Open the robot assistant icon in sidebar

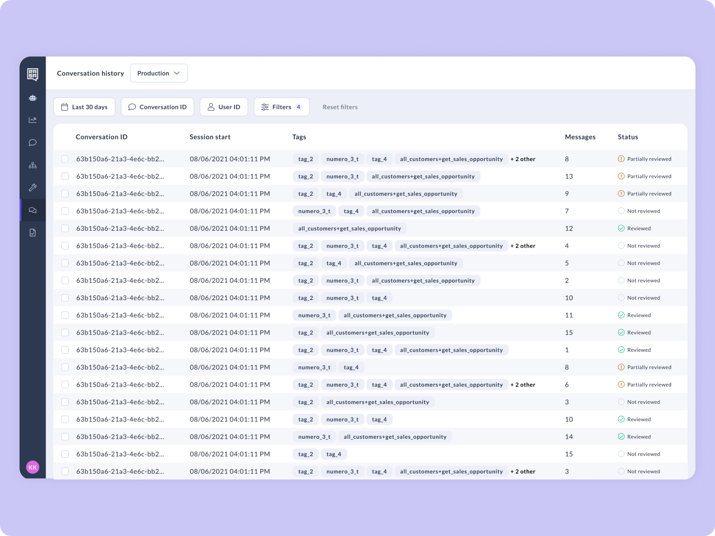tap(33, 98)
